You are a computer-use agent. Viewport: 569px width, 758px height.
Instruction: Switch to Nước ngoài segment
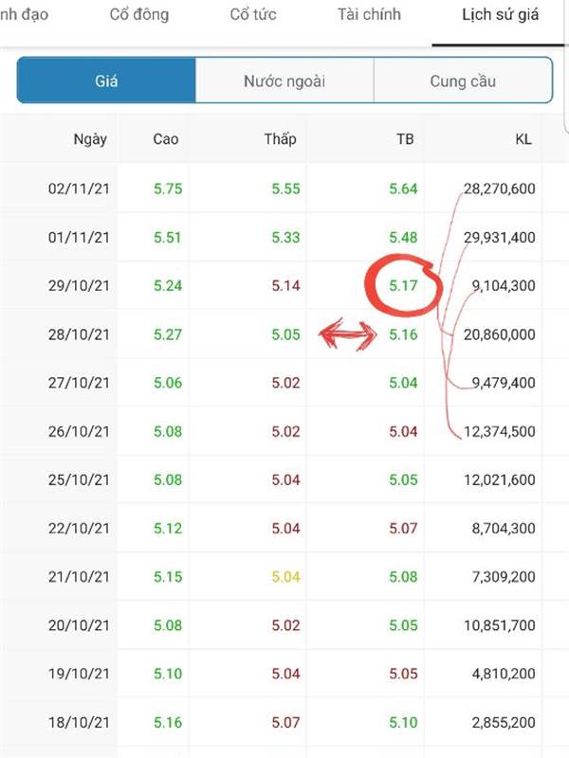[x=284, y=81]
